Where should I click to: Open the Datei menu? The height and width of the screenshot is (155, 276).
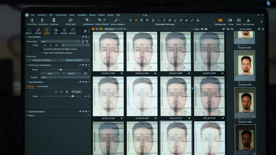click(33, 15)
